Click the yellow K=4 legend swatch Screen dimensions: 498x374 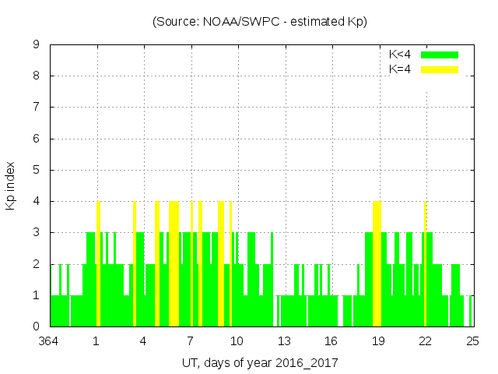coord(440,69)
